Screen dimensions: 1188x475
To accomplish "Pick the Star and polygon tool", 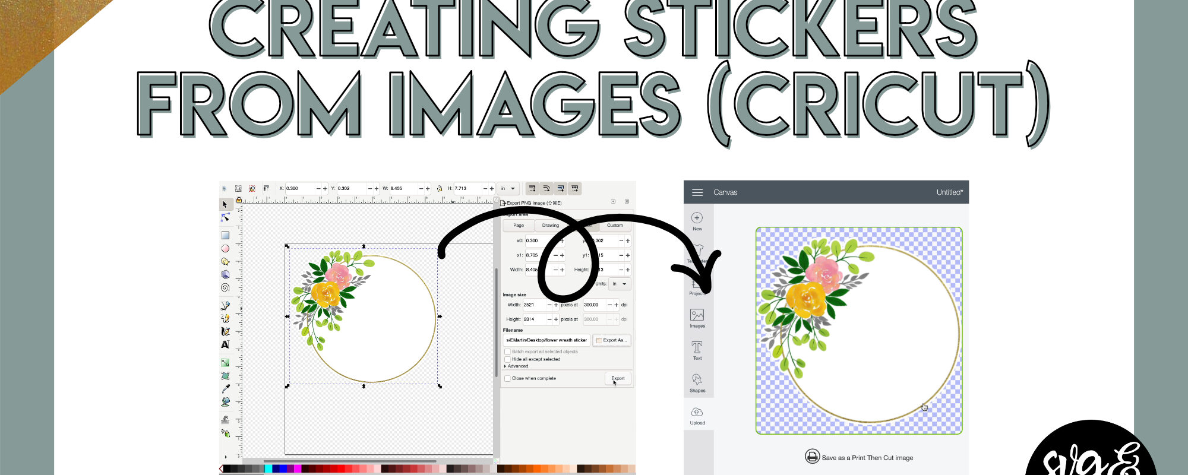I will [225, 261].
